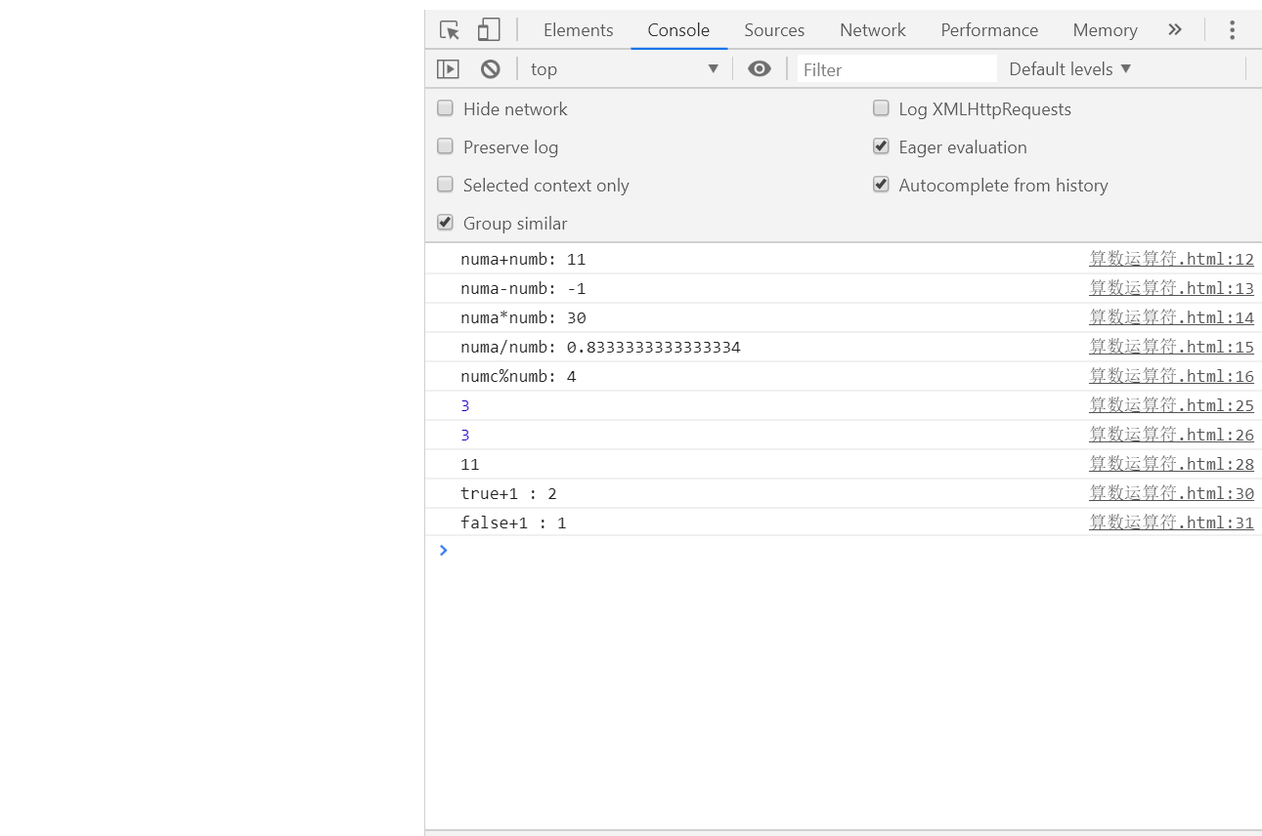Open the Sources tab
Screen dimensions: 1262x836
[x=774, y=30]
